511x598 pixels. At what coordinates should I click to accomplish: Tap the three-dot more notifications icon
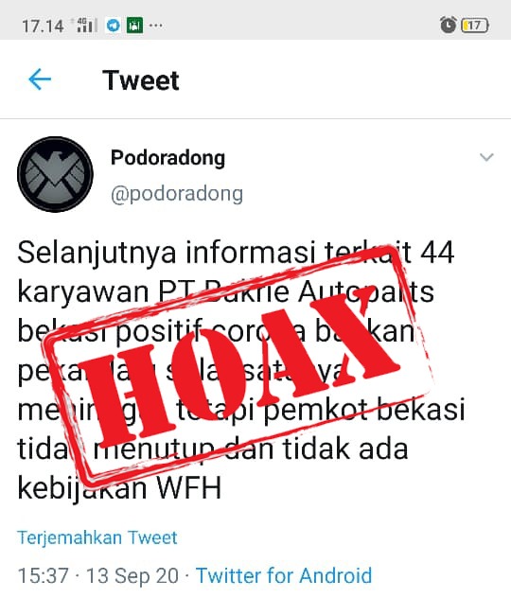click(x=155, y=26)
